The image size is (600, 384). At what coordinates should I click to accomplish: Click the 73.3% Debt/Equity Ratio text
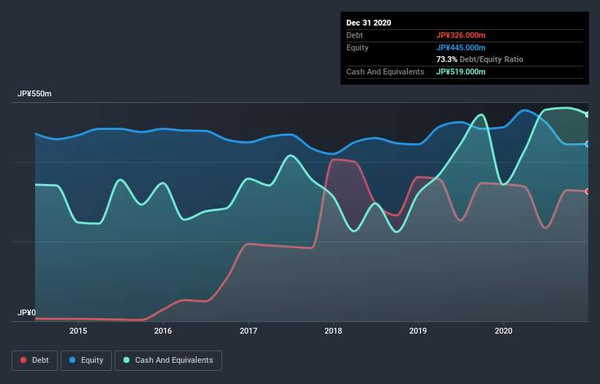[479, 60]
